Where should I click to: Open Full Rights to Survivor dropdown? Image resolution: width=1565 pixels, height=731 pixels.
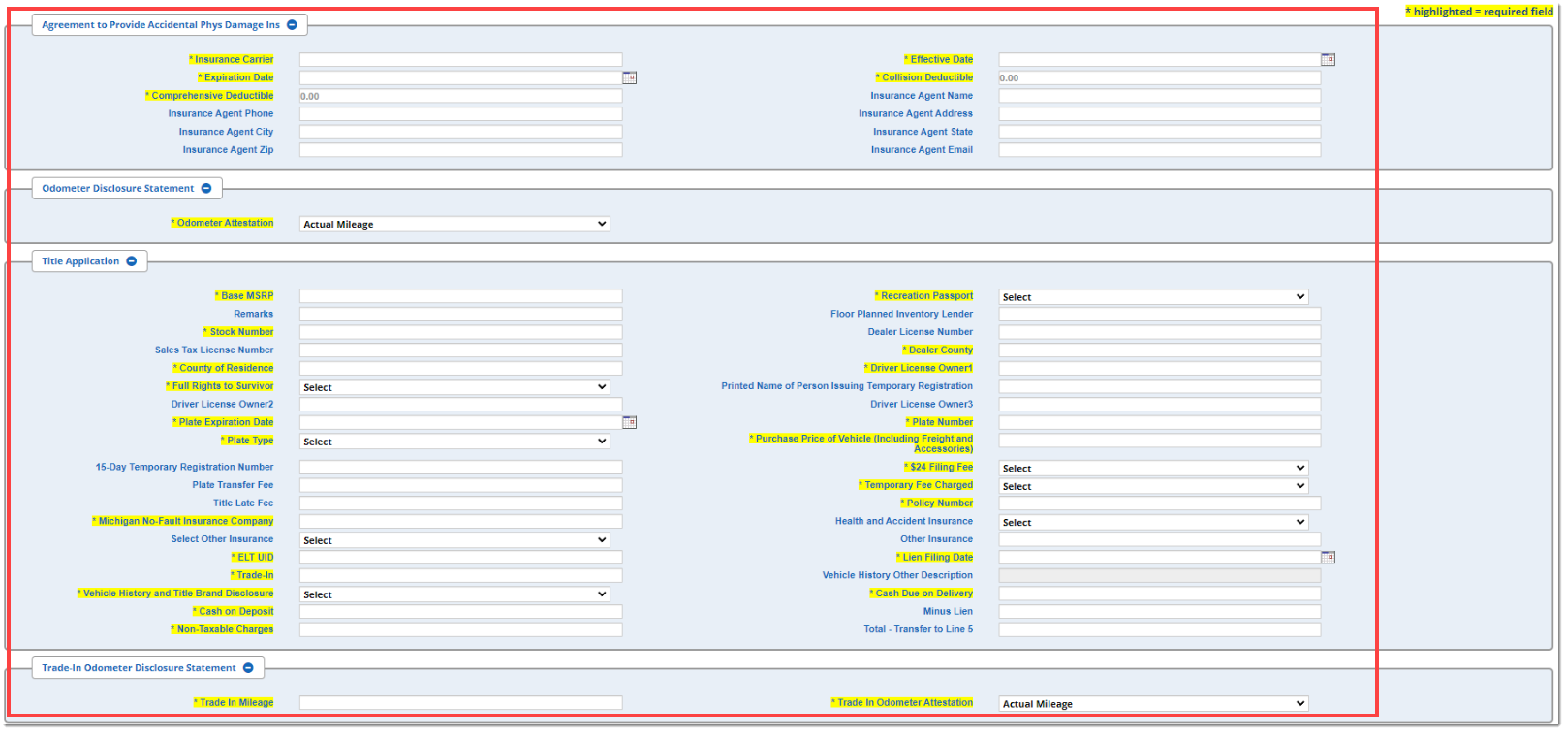[x=454, y=387]
